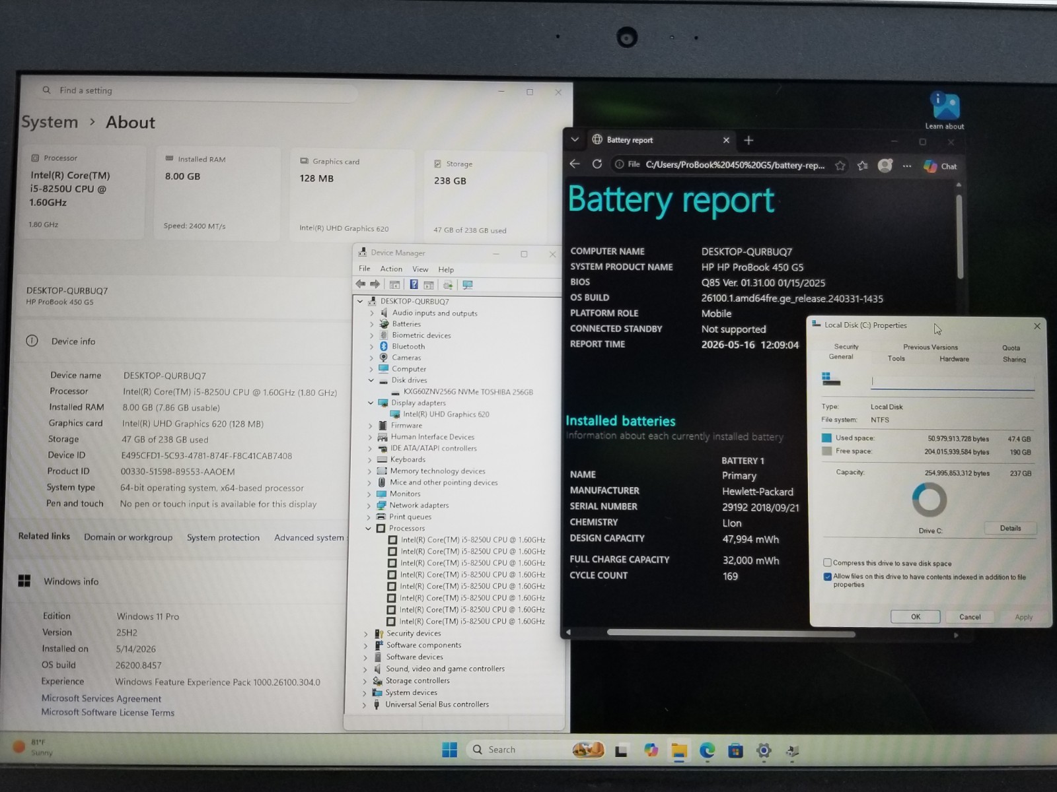The image size is (1057, 792).
Task: Open Edge tab actions chevron menu
Action: coord(575,139)
